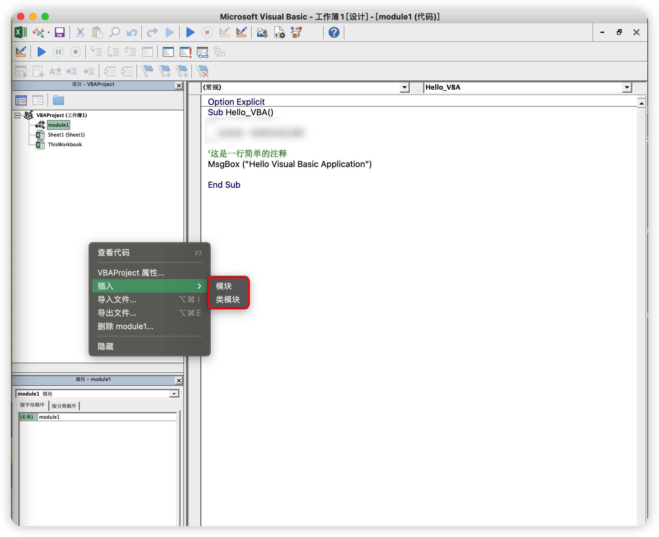The width and height of the screenshot is (659, 537).
Task: Click View Object icon in the project panel
Action: point(38,100)
